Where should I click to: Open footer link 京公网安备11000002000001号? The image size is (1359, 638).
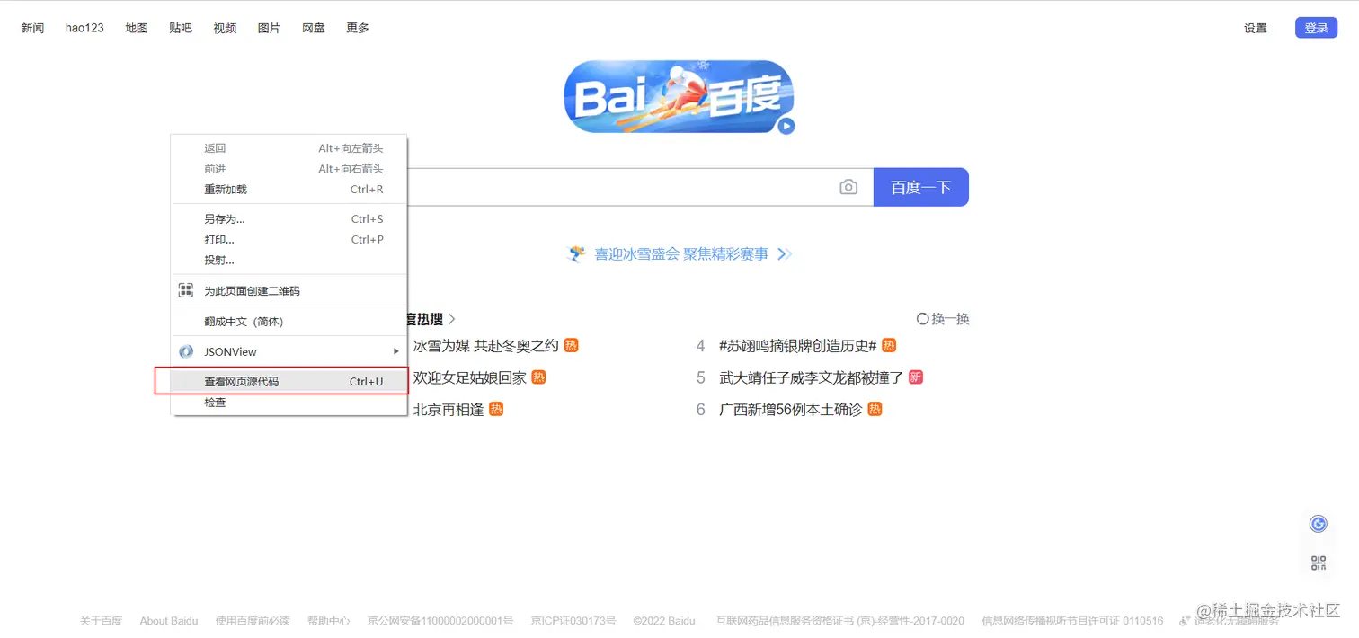click(x=440, y=621)
